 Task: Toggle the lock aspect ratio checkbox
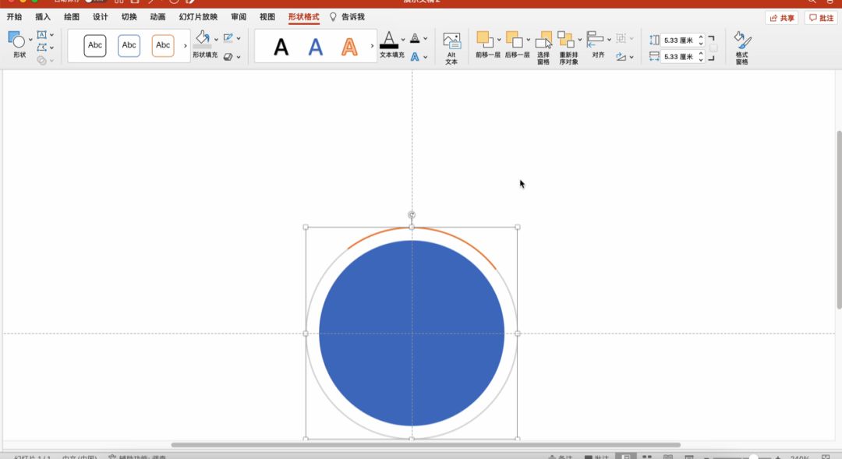pos(713,48)
